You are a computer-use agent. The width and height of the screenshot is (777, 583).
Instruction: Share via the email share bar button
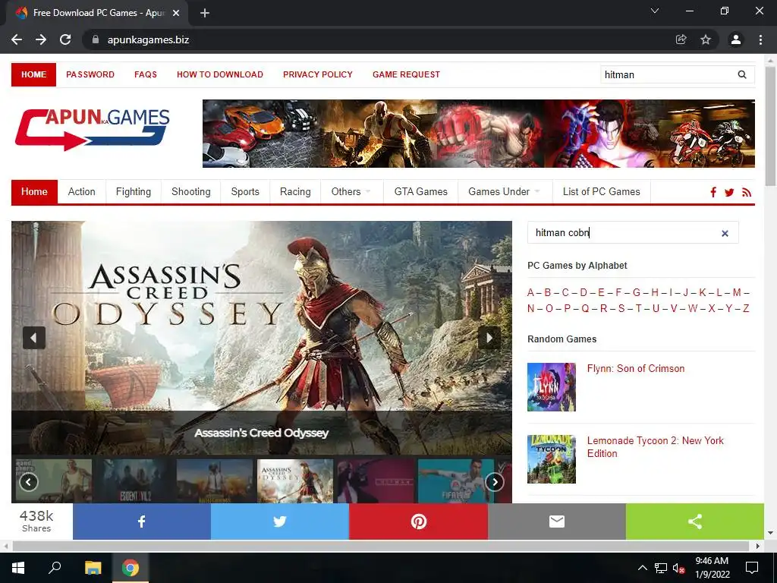tap(557, 522)
